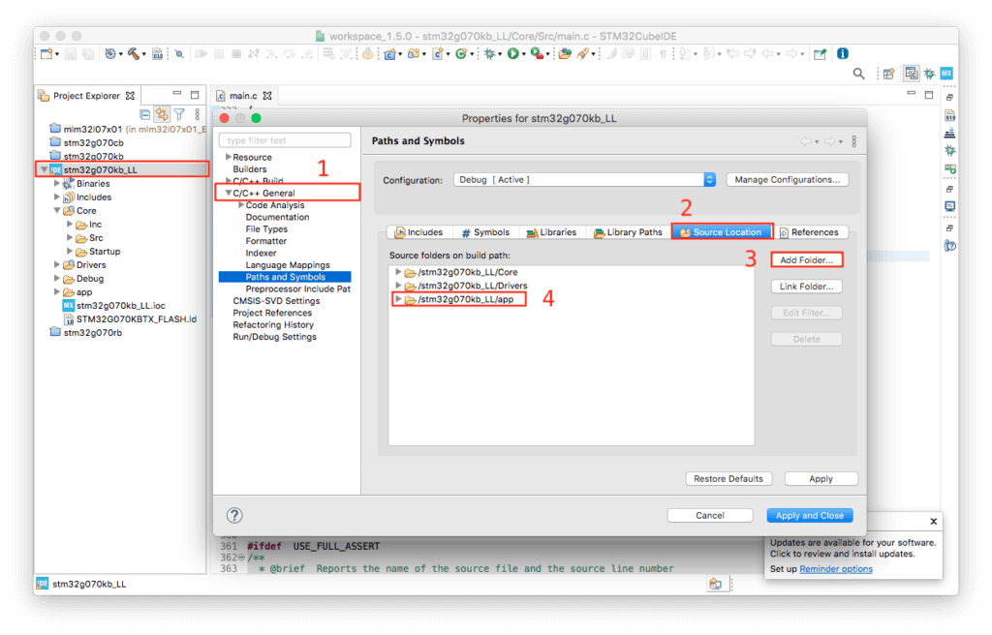Screen dimensions: 992x635
Task: Select stm32g070kb_LL.ioc file in explorer
Action: point(120,306)
